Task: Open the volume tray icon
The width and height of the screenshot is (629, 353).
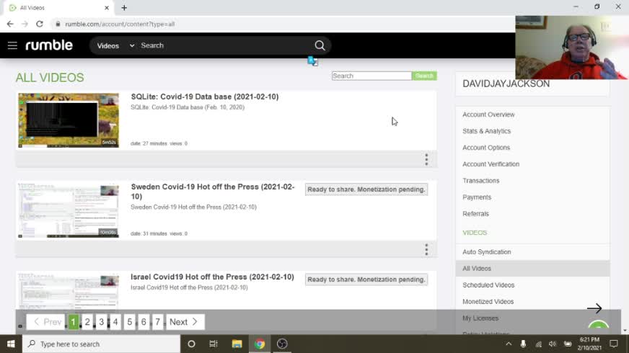Action: point(553,344)
